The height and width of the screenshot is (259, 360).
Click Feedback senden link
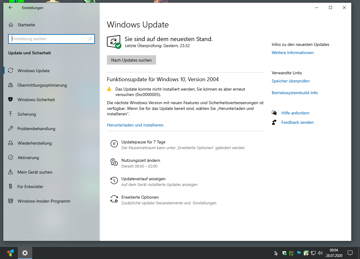(297, 122)
